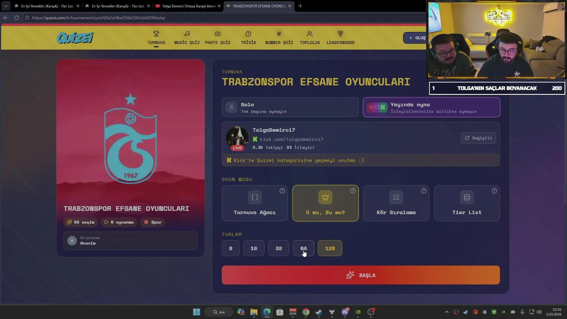Open help for O mu, Bu mu? mode
Viewport: 567px width, 319px height.
click(x=353, y=191)
